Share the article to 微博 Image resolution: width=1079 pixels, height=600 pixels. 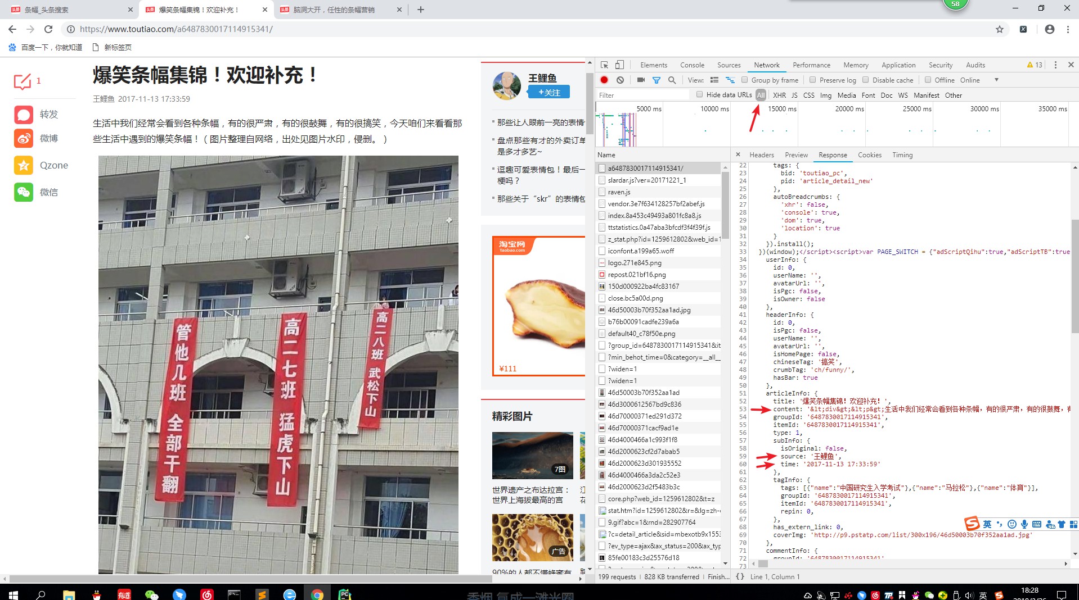click(24, 138)
